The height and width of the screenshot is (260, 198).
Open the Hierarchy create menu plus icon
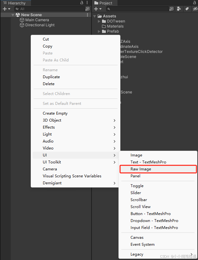coord(4,9)
